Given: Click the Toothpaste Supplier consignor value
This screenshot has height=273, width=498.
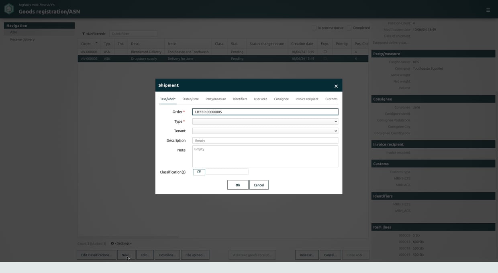Looking at the screenshot, I should [428, 69].
